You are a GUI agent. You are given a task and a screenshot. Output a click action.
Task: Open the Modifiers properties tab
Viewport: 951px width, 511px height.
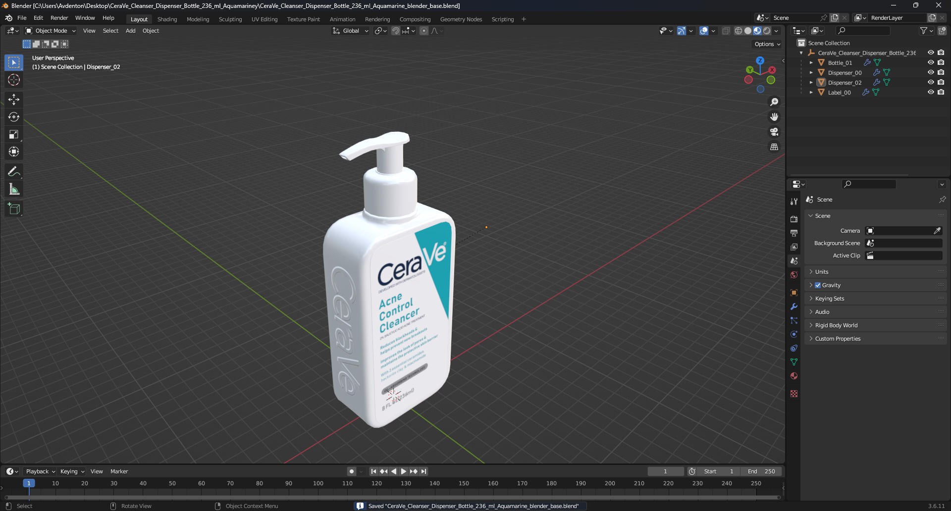tap(794, 307)
